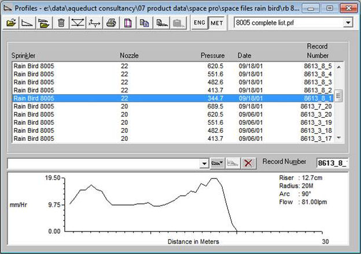This screenshot has height=254, width=361.
Task: Click the open profile folder icon
Action: click(44, 23)
